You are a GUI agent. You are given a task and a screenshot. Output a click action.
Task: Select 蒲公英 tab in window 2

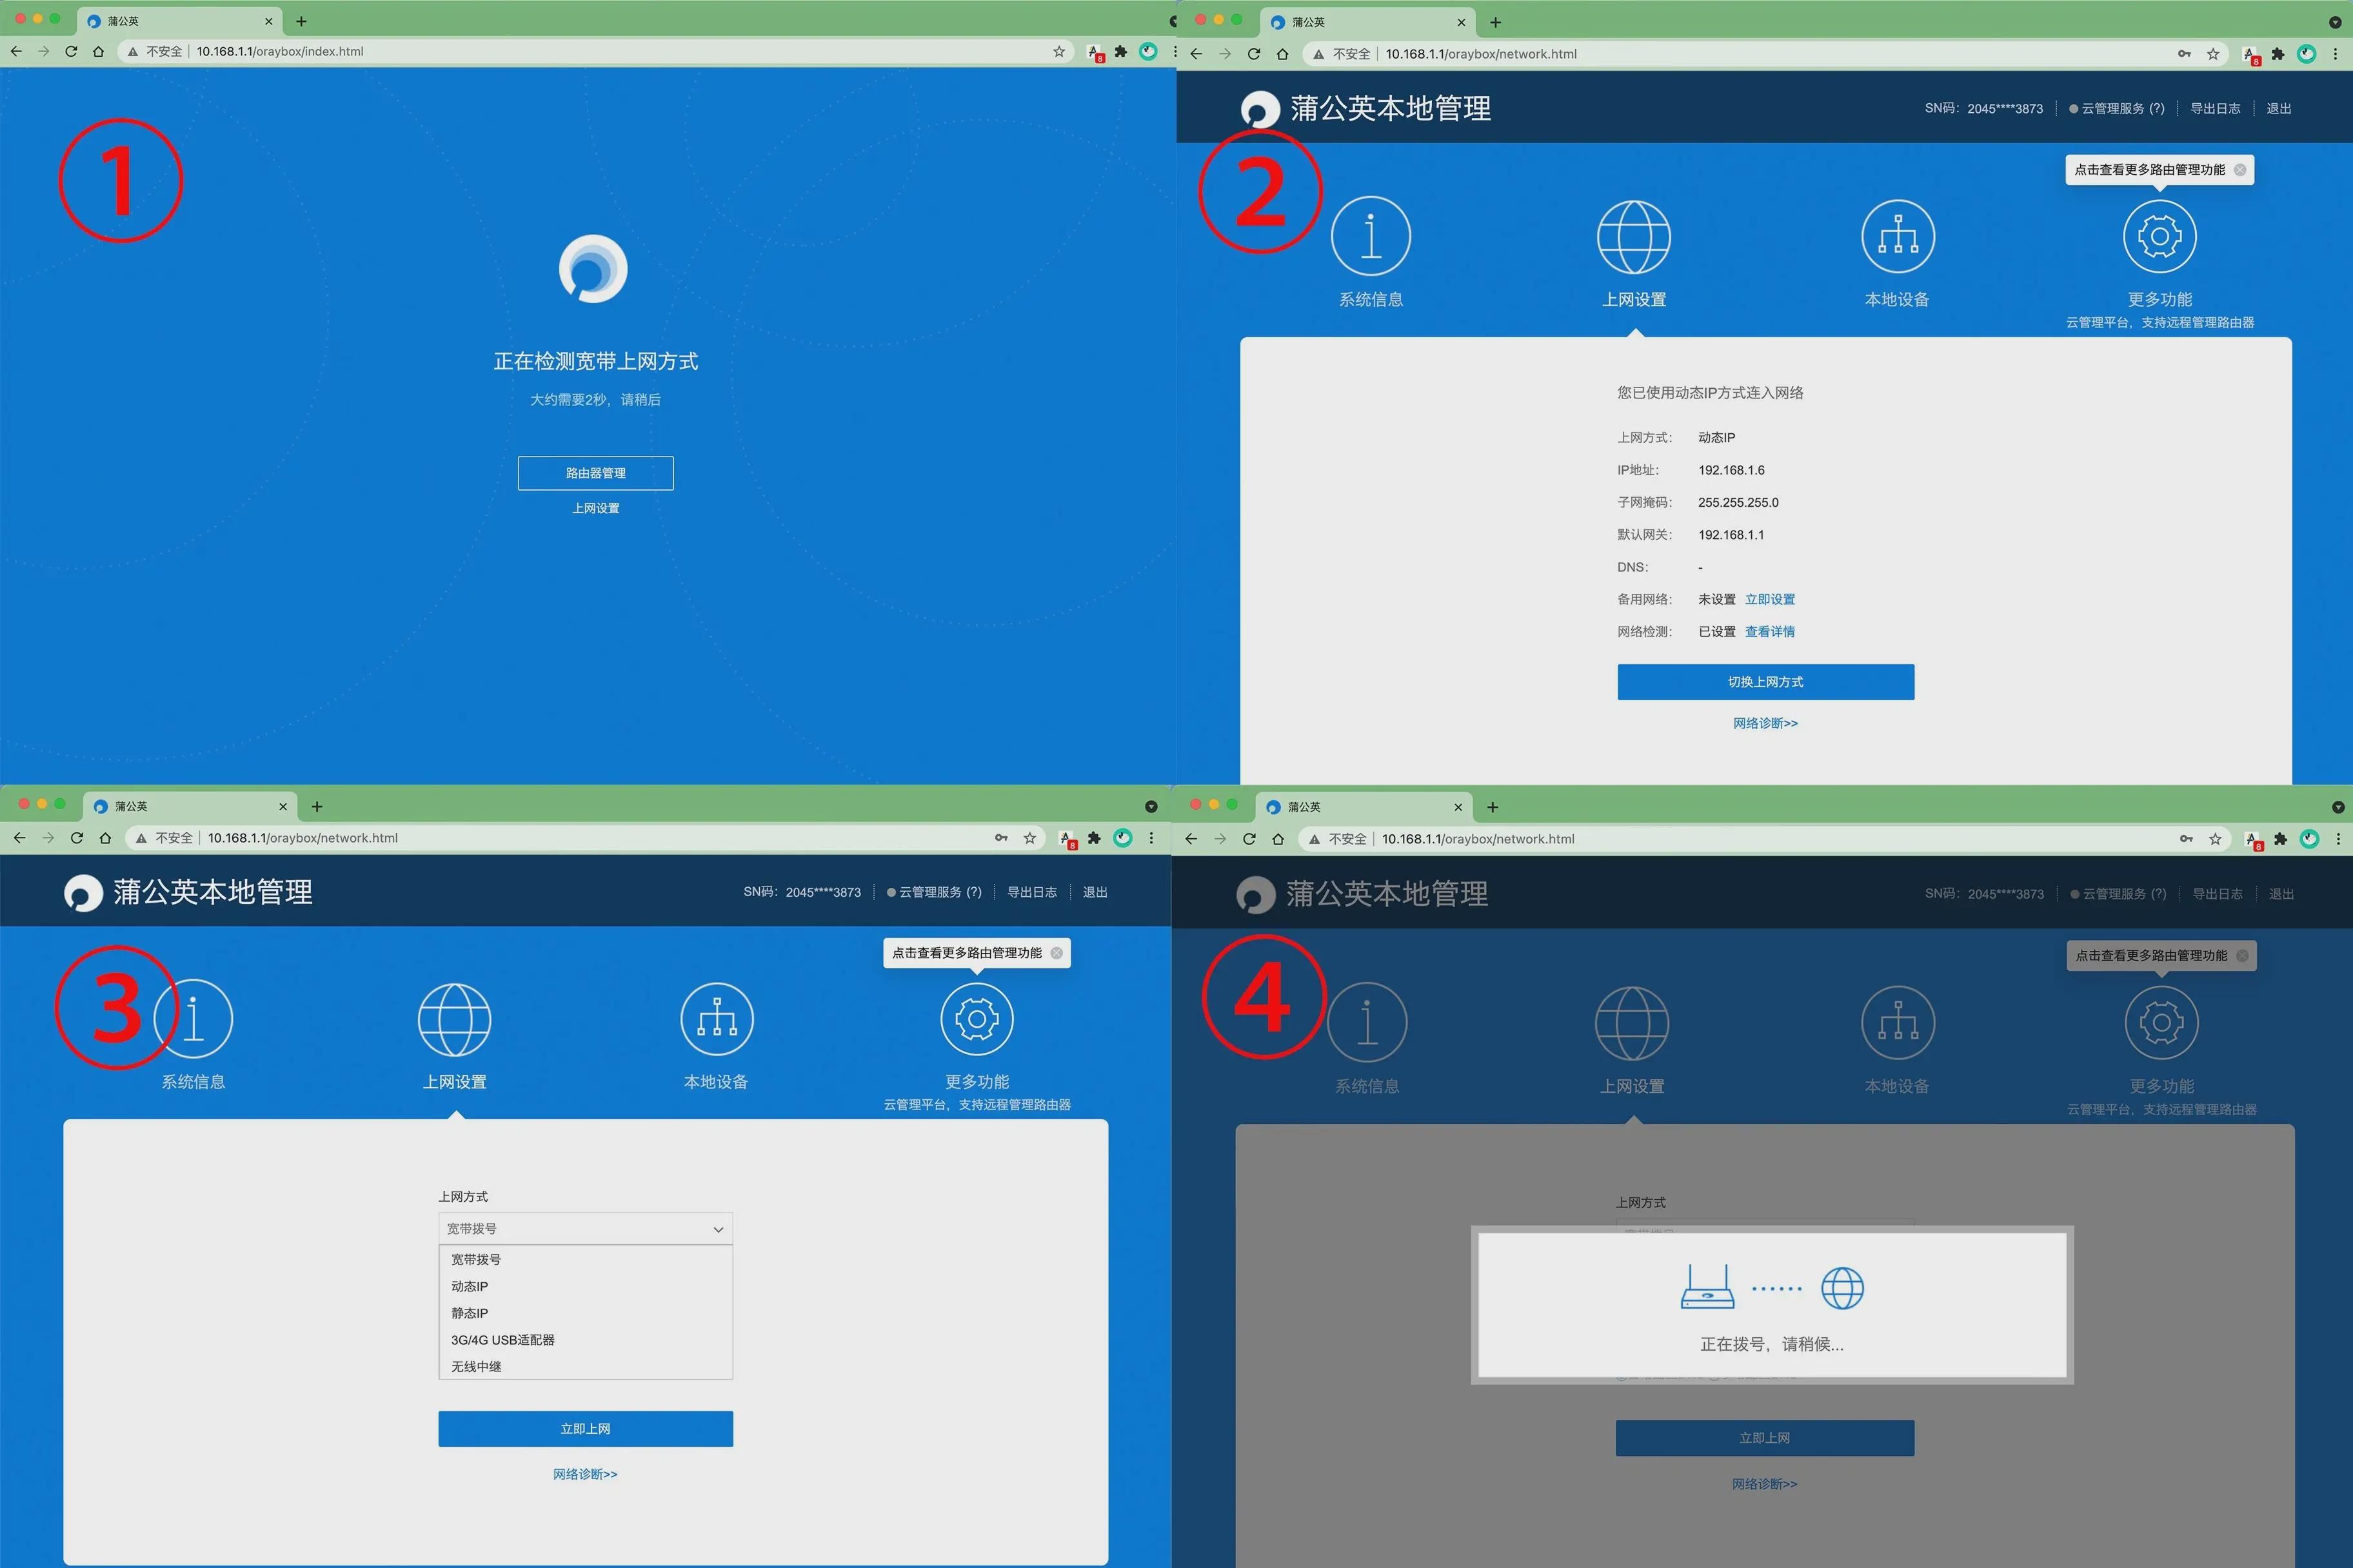coord(1365,22)
